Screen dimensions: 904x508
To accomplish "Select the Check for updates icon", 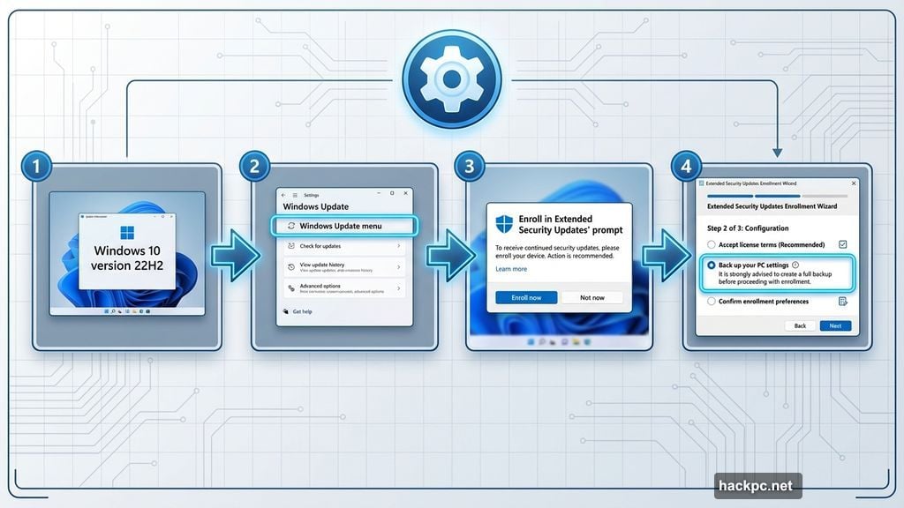I will pyautogui.click(x=290, y=246).
